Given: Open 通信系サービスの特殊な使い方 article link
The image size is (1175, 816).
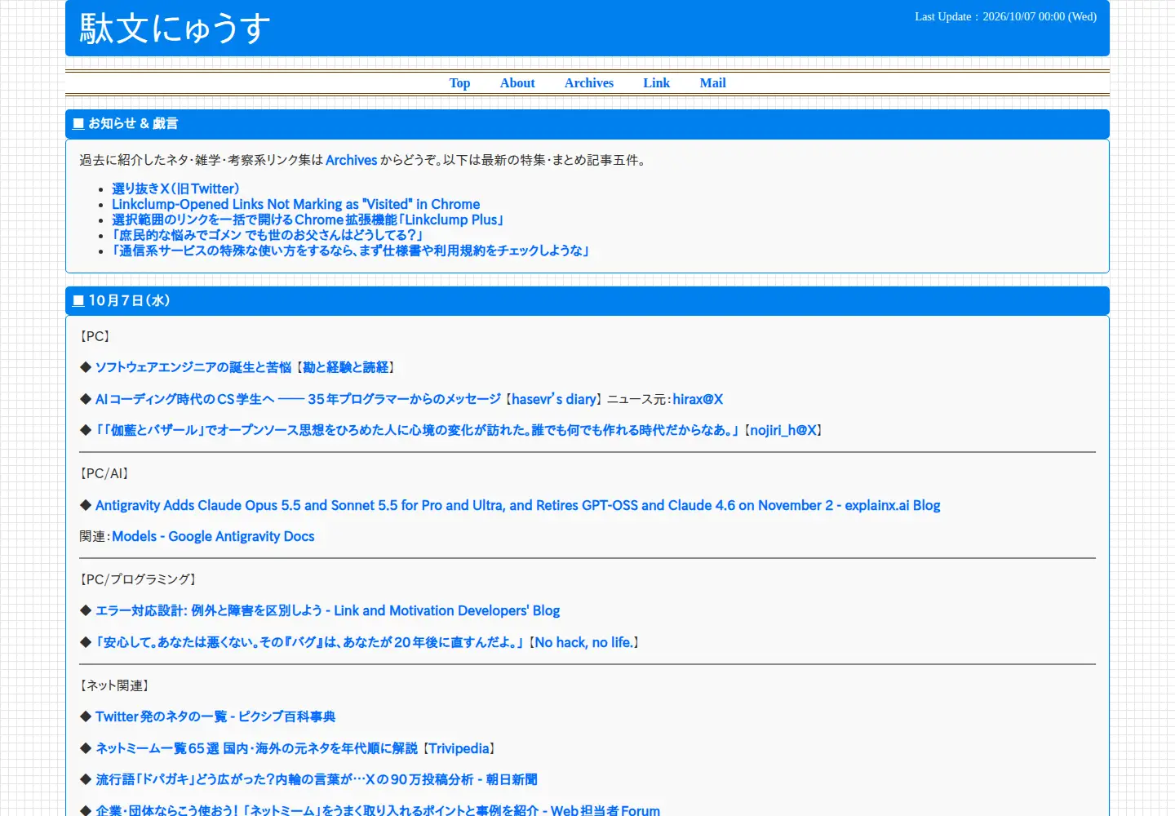Looking at the screenshot, I should (351, 251).
